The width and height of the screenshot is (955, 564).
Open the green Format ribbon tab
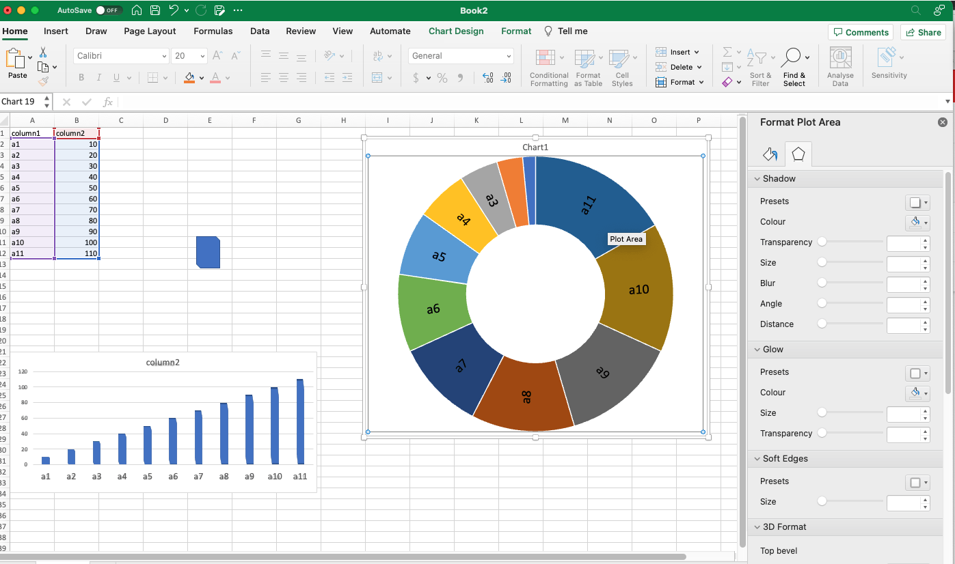516,31
